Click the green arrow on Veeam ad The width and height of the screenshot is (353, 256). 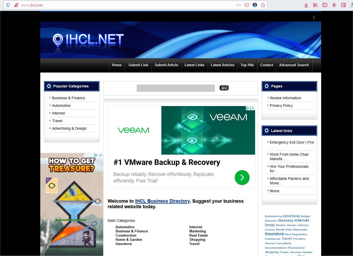click(242, 177)
